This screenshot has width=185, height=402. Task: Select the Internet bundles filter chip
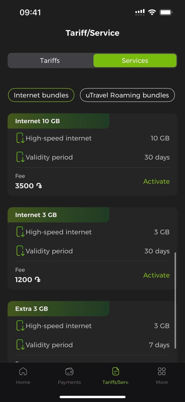pyautogui.click(x=41, y=95)
